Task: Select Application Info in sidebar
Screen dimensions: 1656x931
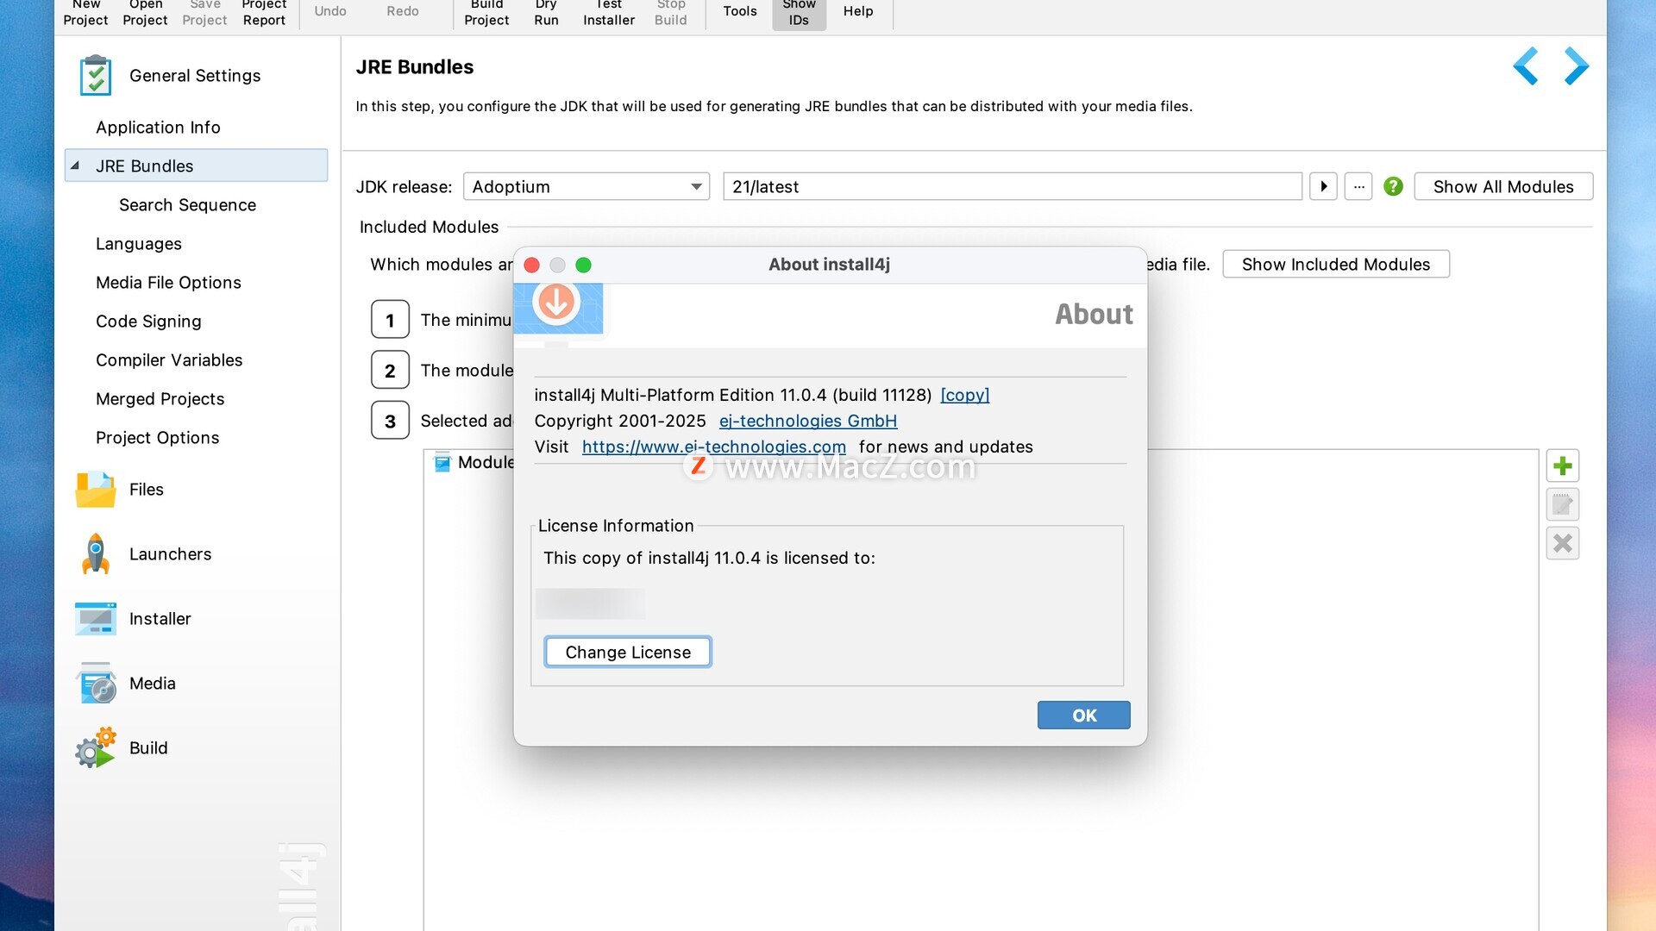Action: [158, 127]
